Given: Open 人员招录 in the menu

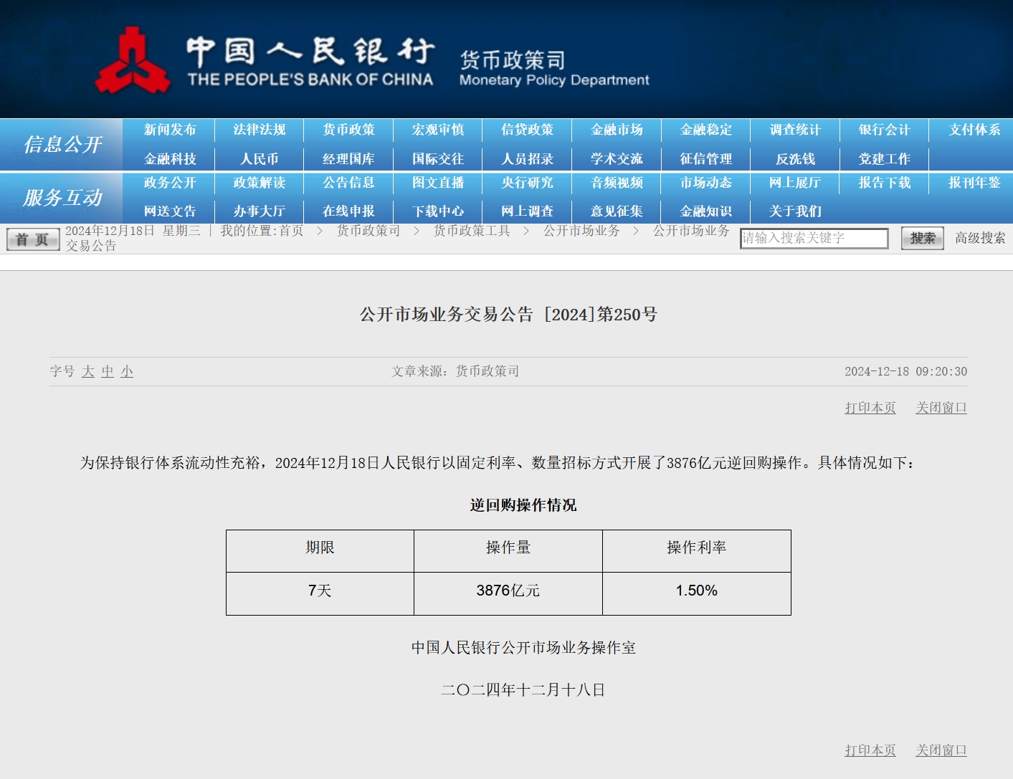Looking at the screenshot, I should [x=528, y=159].
